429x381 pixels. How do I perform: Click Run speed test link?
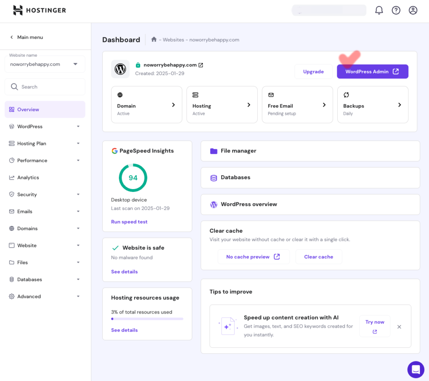(129, 222)
